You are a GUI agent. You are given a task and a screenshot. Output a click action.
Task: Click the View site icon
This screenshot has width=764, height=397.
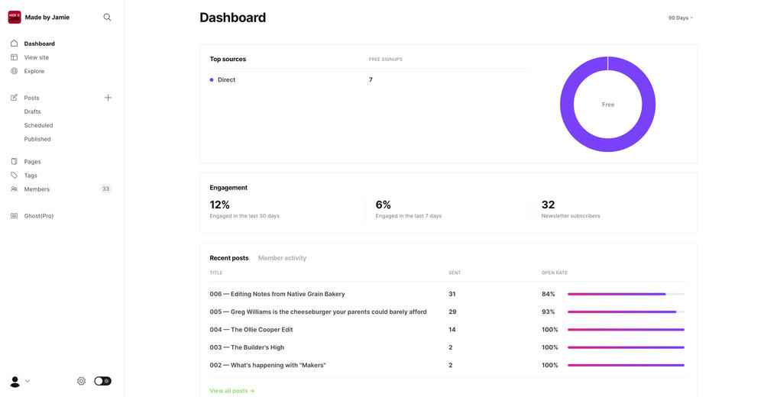click(x=14, y=57)
